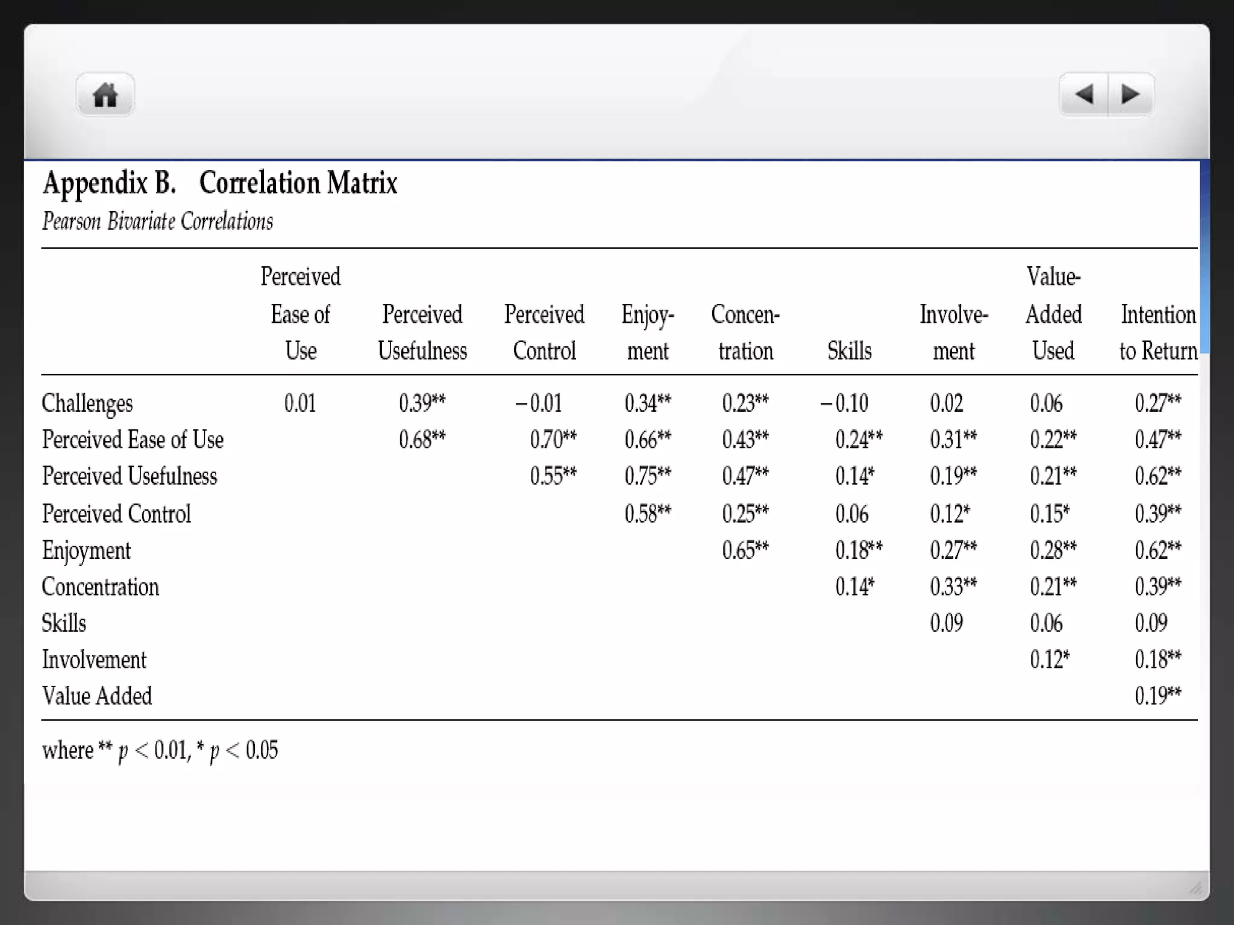The height and width of the screenshot is (925, 1234).
Task: Select the 'Perceived Usefulness' column header
Action: (x=422, y=332)
